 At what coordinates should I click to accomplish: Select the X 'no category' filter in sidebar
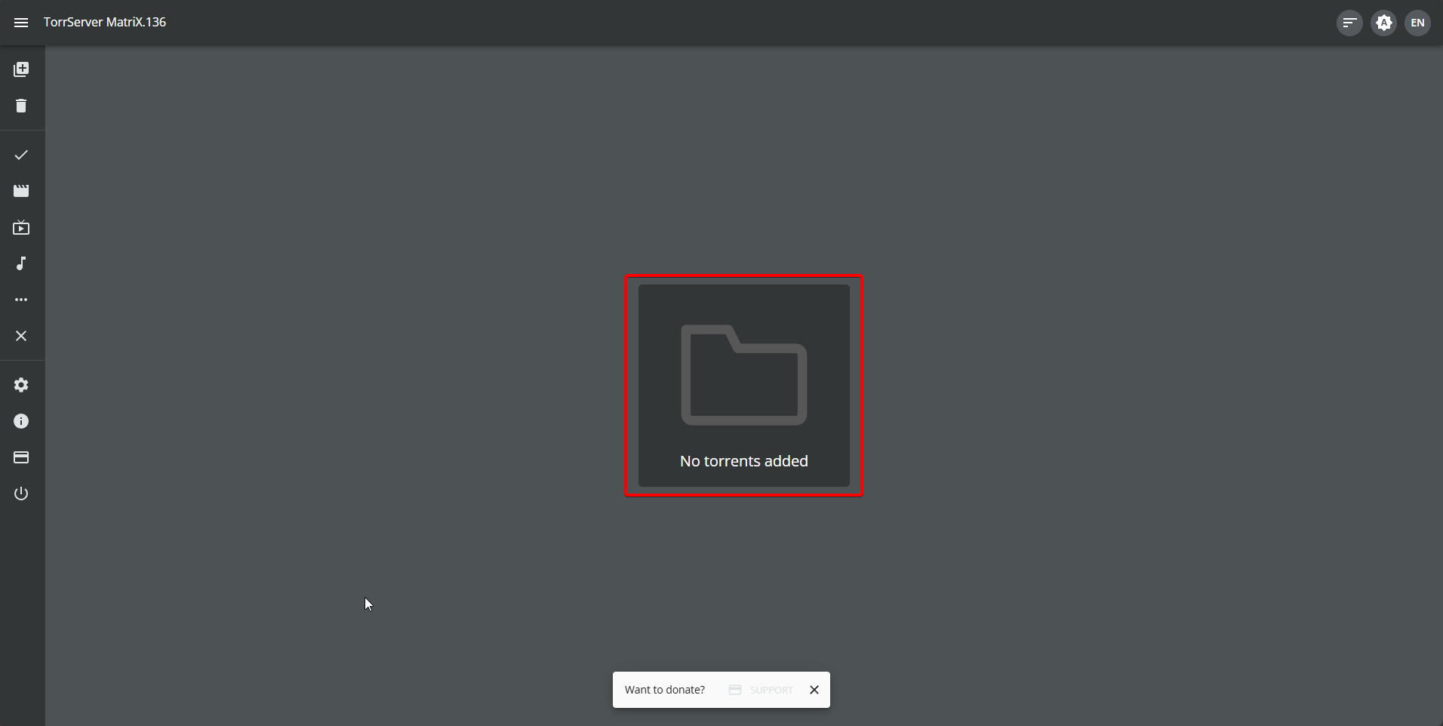coord(21,336)
